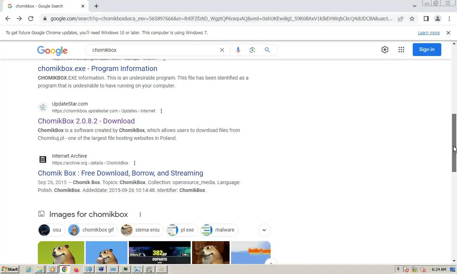Open Action Center flag tray icon
This screenshot has width=457, height=274.
click(406, 269)
